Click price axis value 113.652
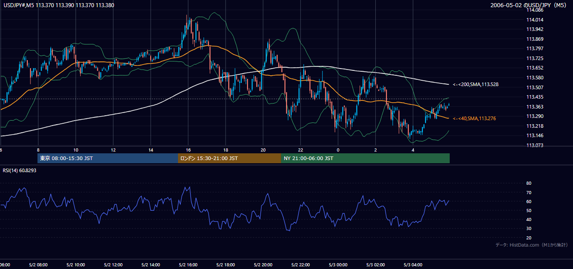 coord(535,68)
